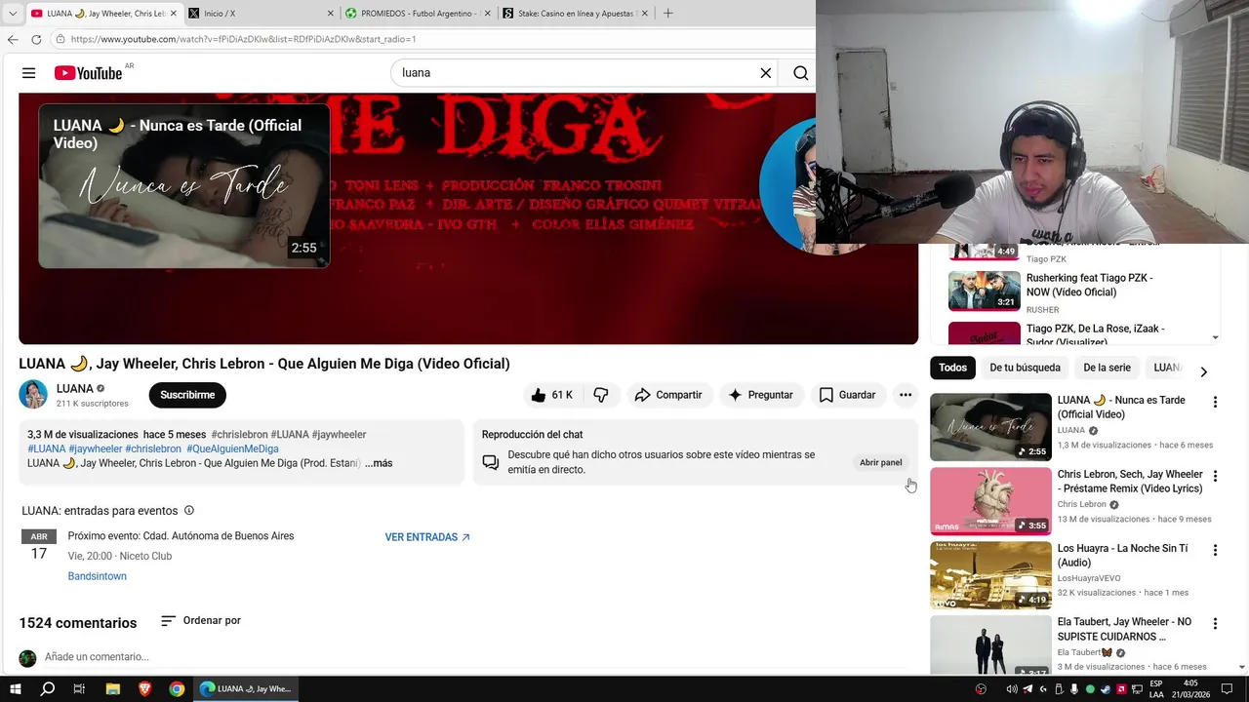Screen dimensions: 1249x702
Task: Switch to the 'PROMEDIOS - Futbol Argentino' tab
Action: 419,14
